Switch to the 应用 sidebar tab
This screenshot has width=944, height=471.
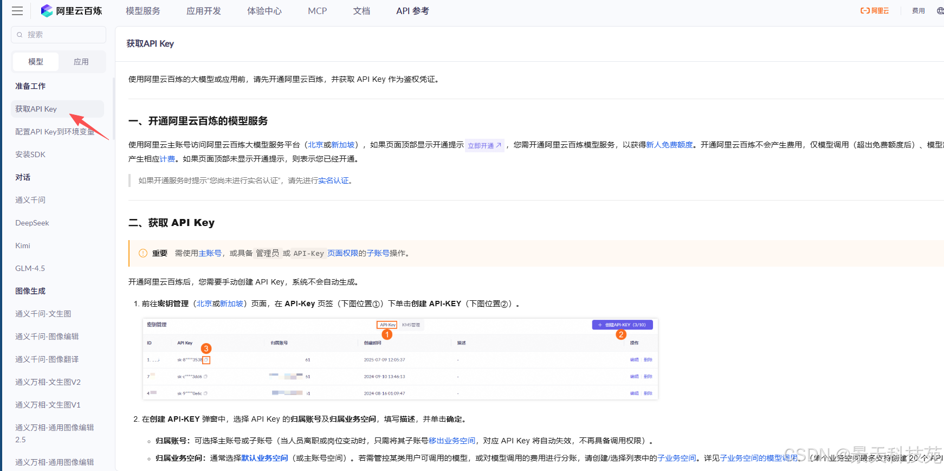pos(81,62)
